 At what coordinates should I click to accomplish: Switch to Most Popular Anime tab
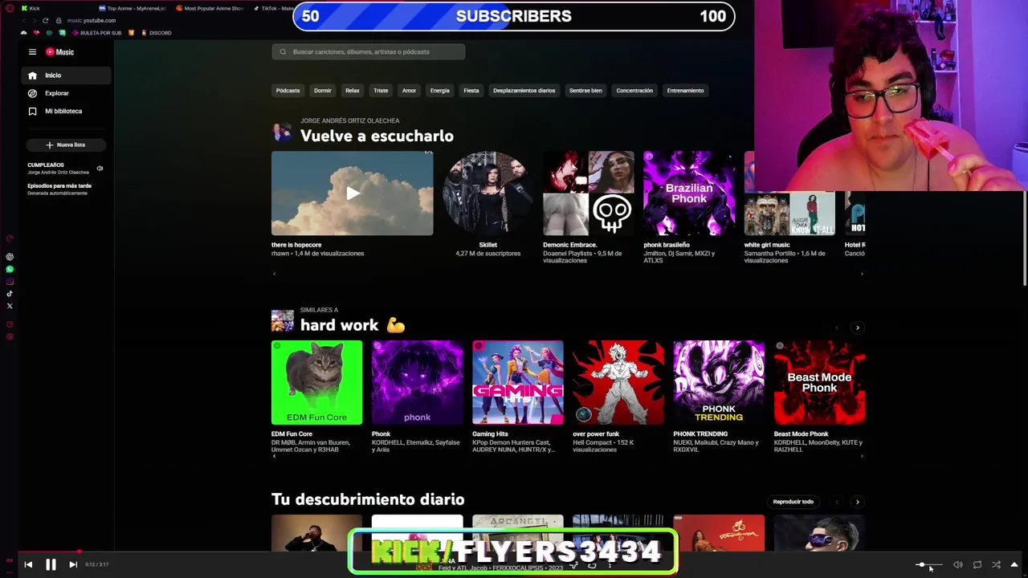209,8
